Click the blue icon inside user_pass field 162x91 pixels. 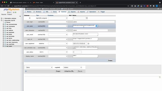click(96, 26)
